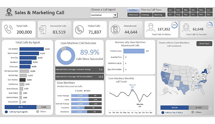Click the Total Calls phone handset icon
Viewport: 215px width, 124px height.
[8, 29]
